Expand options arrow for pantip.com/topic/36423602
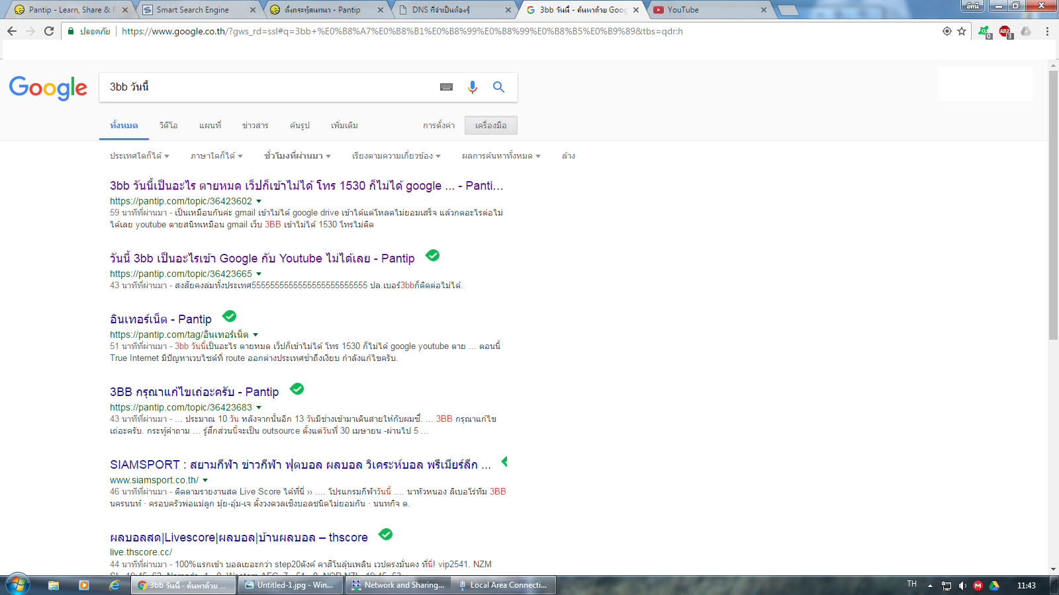The width and height of the screenshot is (1059, 595). click(259, 202)
